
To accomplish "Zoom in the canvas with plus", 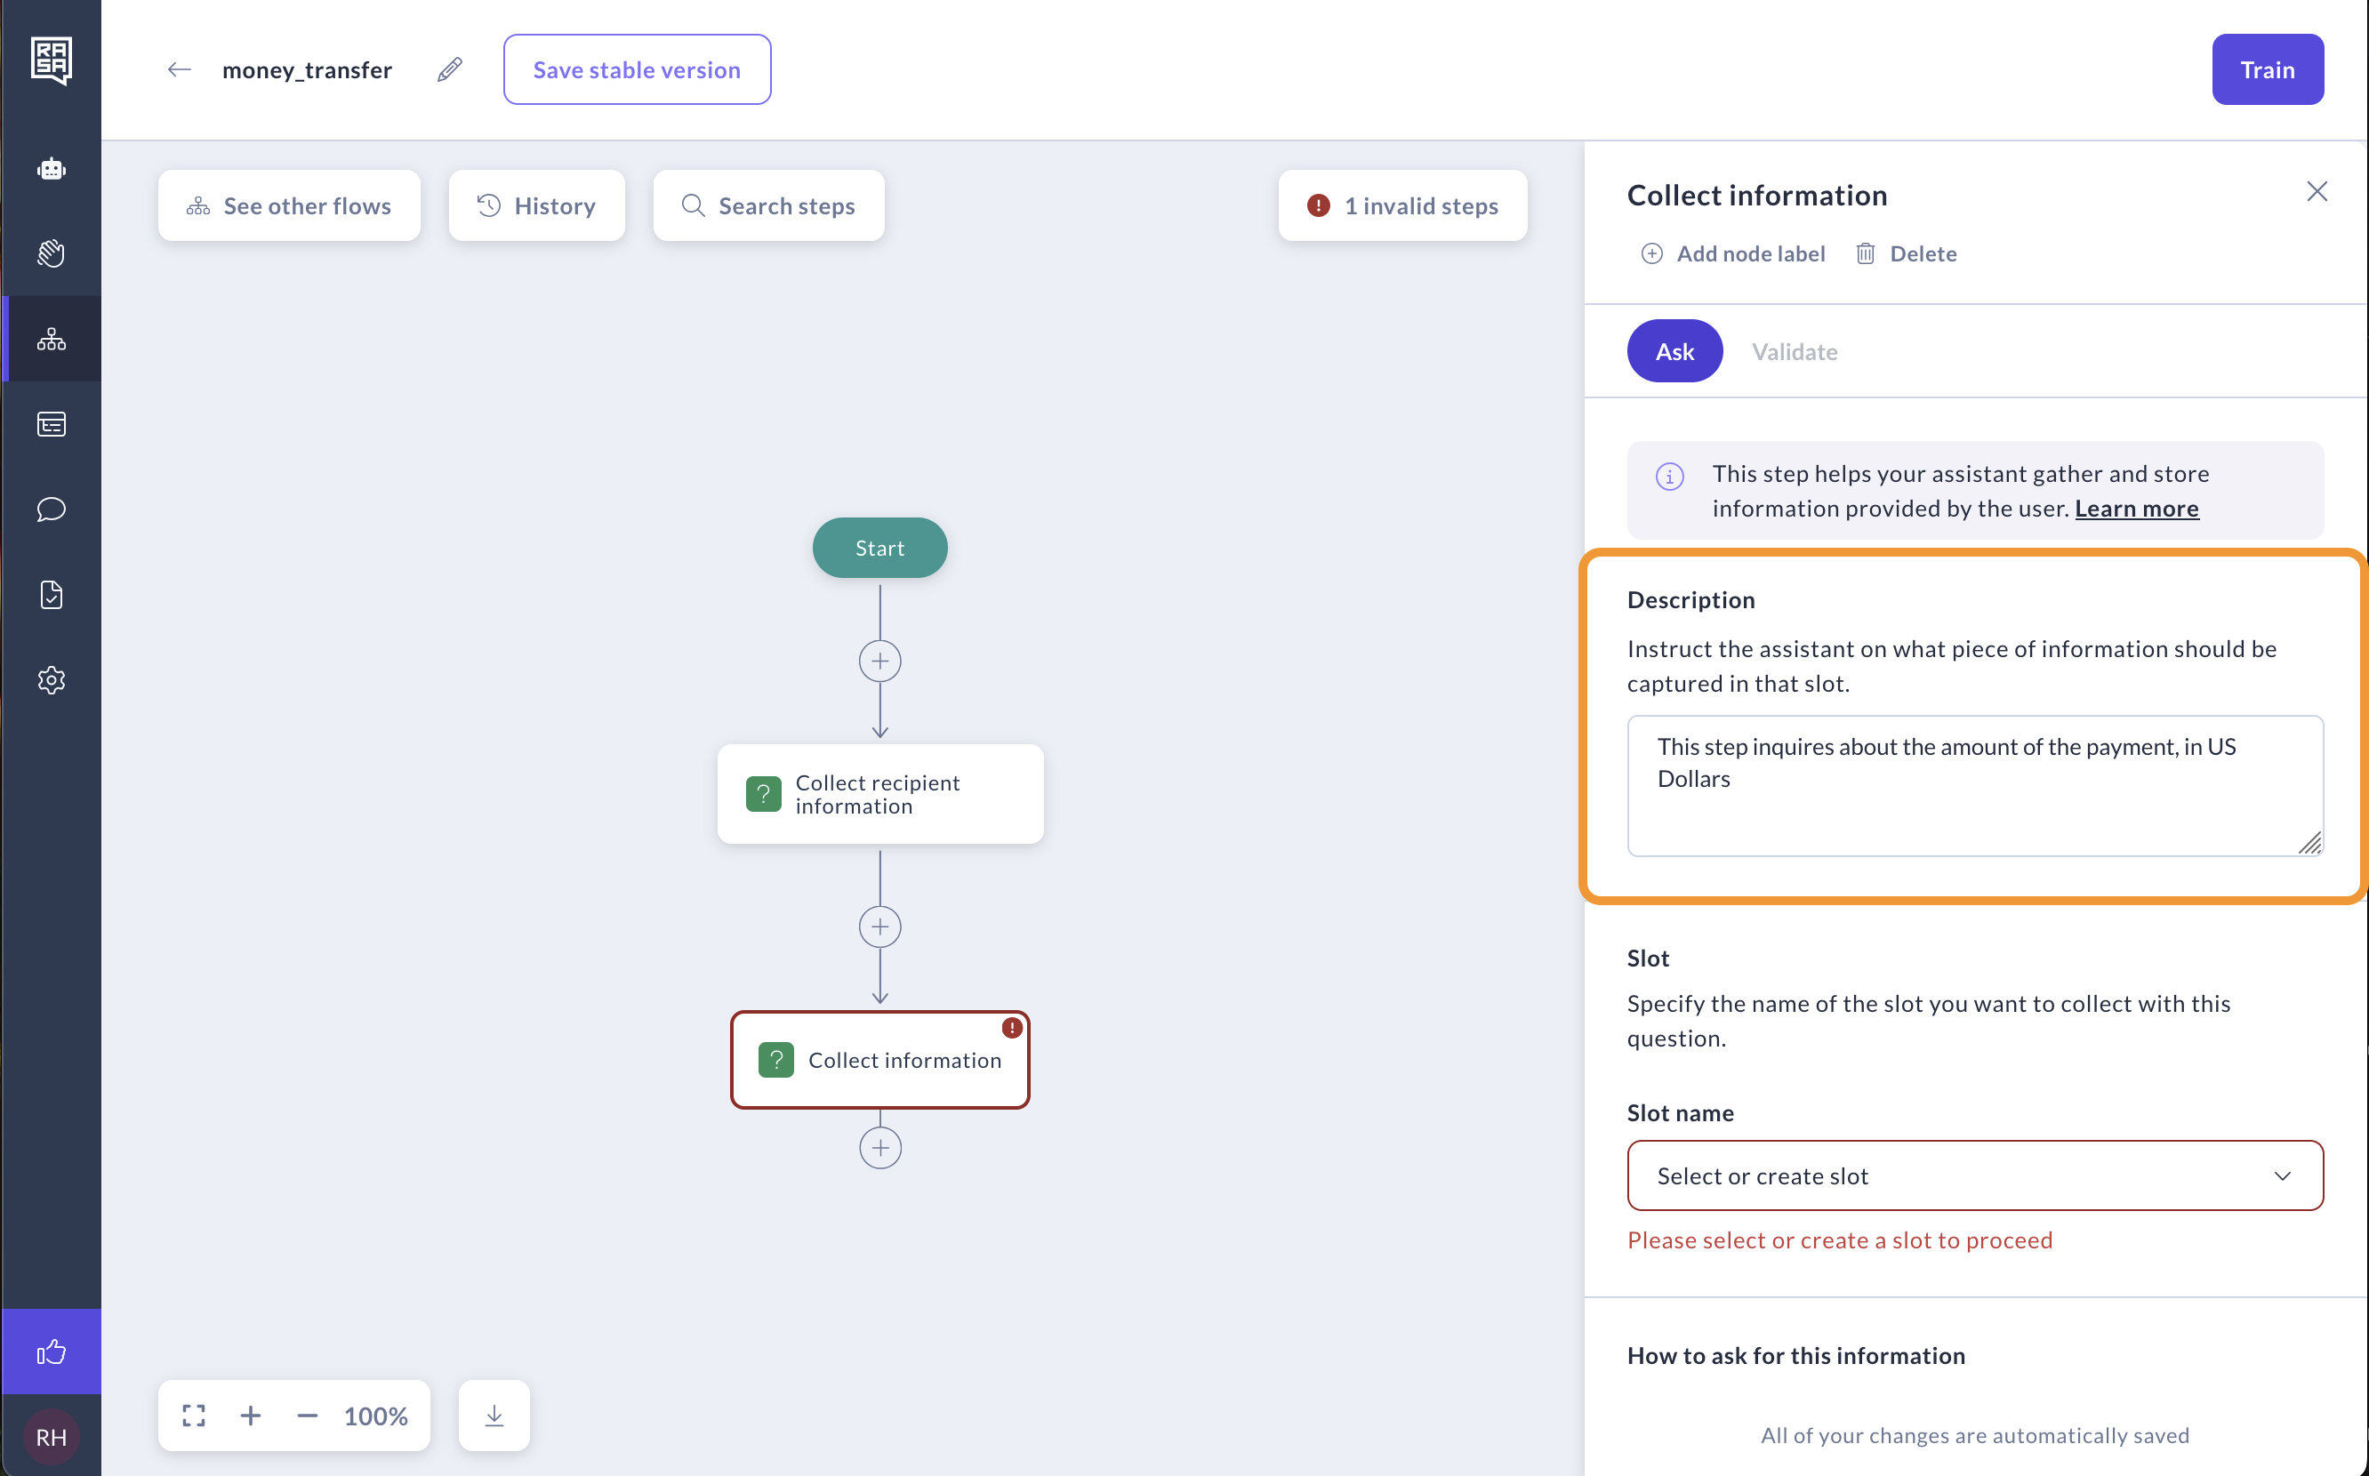I will (x=251, y=1416).
